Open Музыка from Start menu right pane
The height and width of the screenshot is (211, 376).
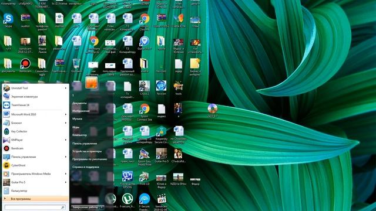point(77,118)
